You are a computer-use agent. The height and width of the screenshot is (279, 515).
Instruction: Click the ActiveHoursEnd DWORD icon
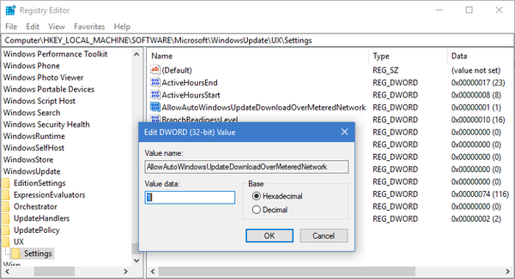154,82
